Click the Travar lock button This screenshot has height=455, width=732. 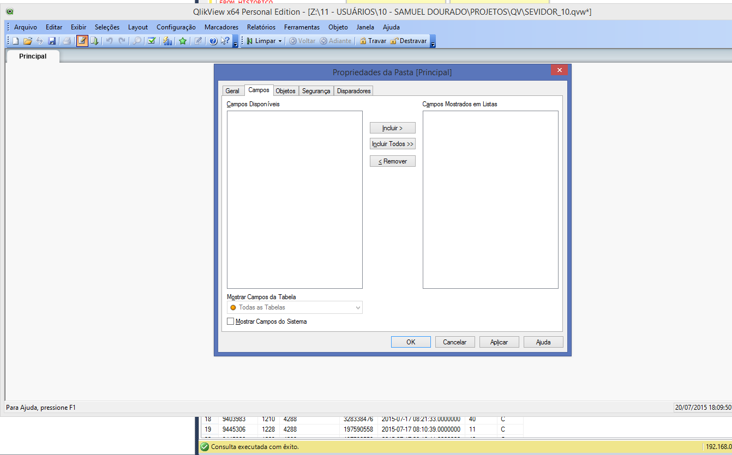click(x=373, y=41)
